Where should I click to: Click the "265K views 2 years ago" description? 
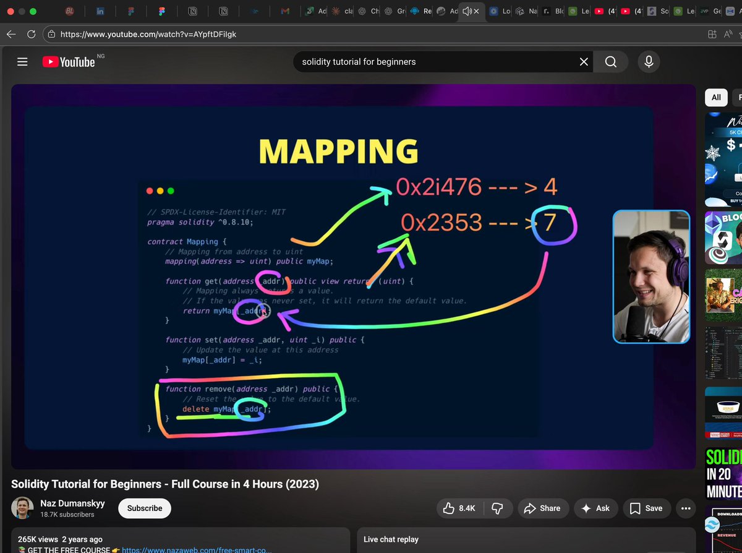[60, 539]
